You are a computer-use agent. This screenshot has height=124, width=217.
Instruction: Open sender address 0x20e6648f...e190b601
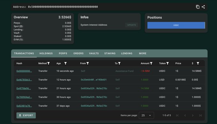(x=94, y=80)
